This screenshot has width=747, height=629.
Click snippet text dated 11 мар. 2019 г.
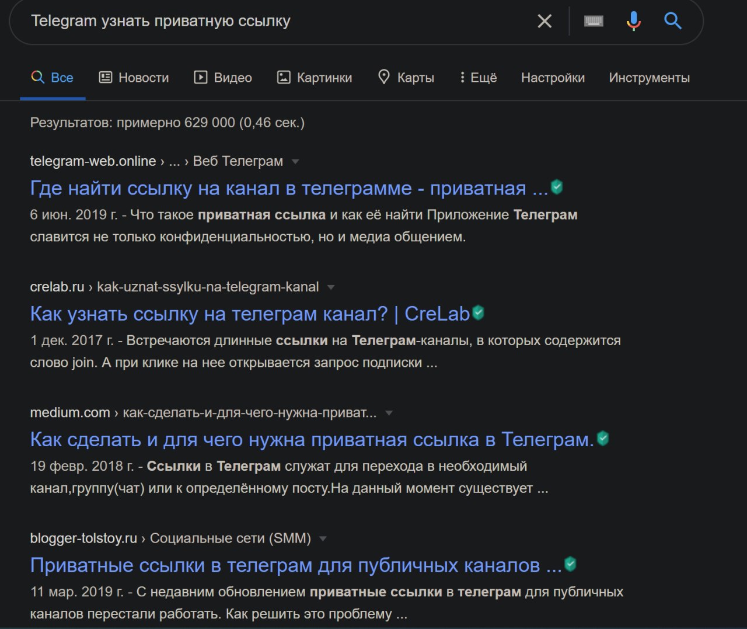(x=327, y=603)
